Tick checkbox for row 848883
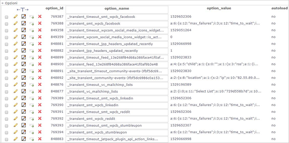Screen dimensions: 289x143 coord(7,139)
